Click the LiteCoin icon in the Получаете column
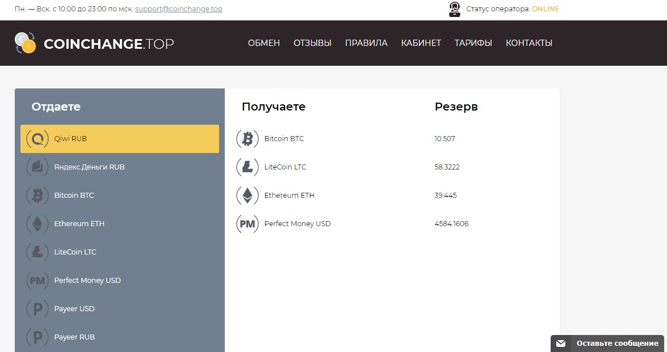The height and width of the screenshot is (352, 667). coord(247,167)
